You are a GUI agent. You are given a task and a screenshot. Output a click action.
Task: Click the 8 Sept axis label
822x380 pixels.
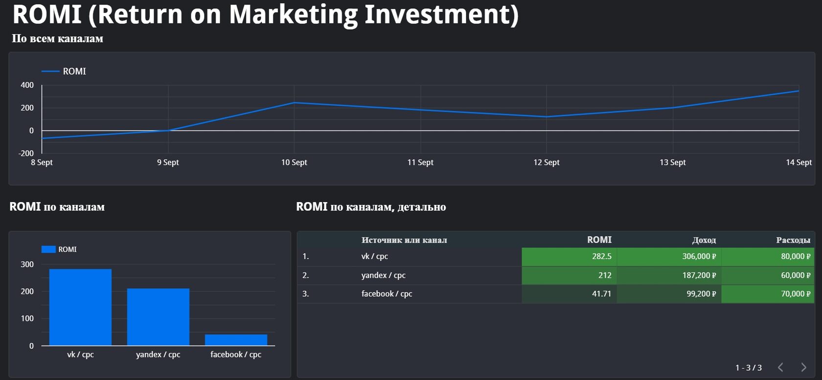pyautogui.click(x=42, y=162)
